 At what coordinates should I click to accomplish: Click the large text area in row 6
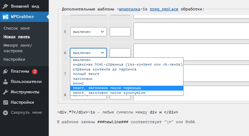(x=191, y=52)
